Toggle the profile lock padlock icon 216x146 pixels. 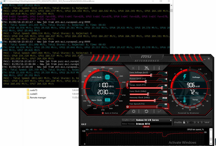tap(184, 122)
